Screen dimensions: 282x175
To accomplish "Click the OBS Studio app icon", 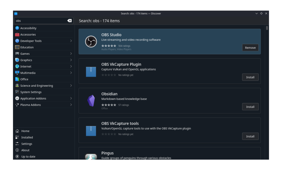I will tap(91, 42).
